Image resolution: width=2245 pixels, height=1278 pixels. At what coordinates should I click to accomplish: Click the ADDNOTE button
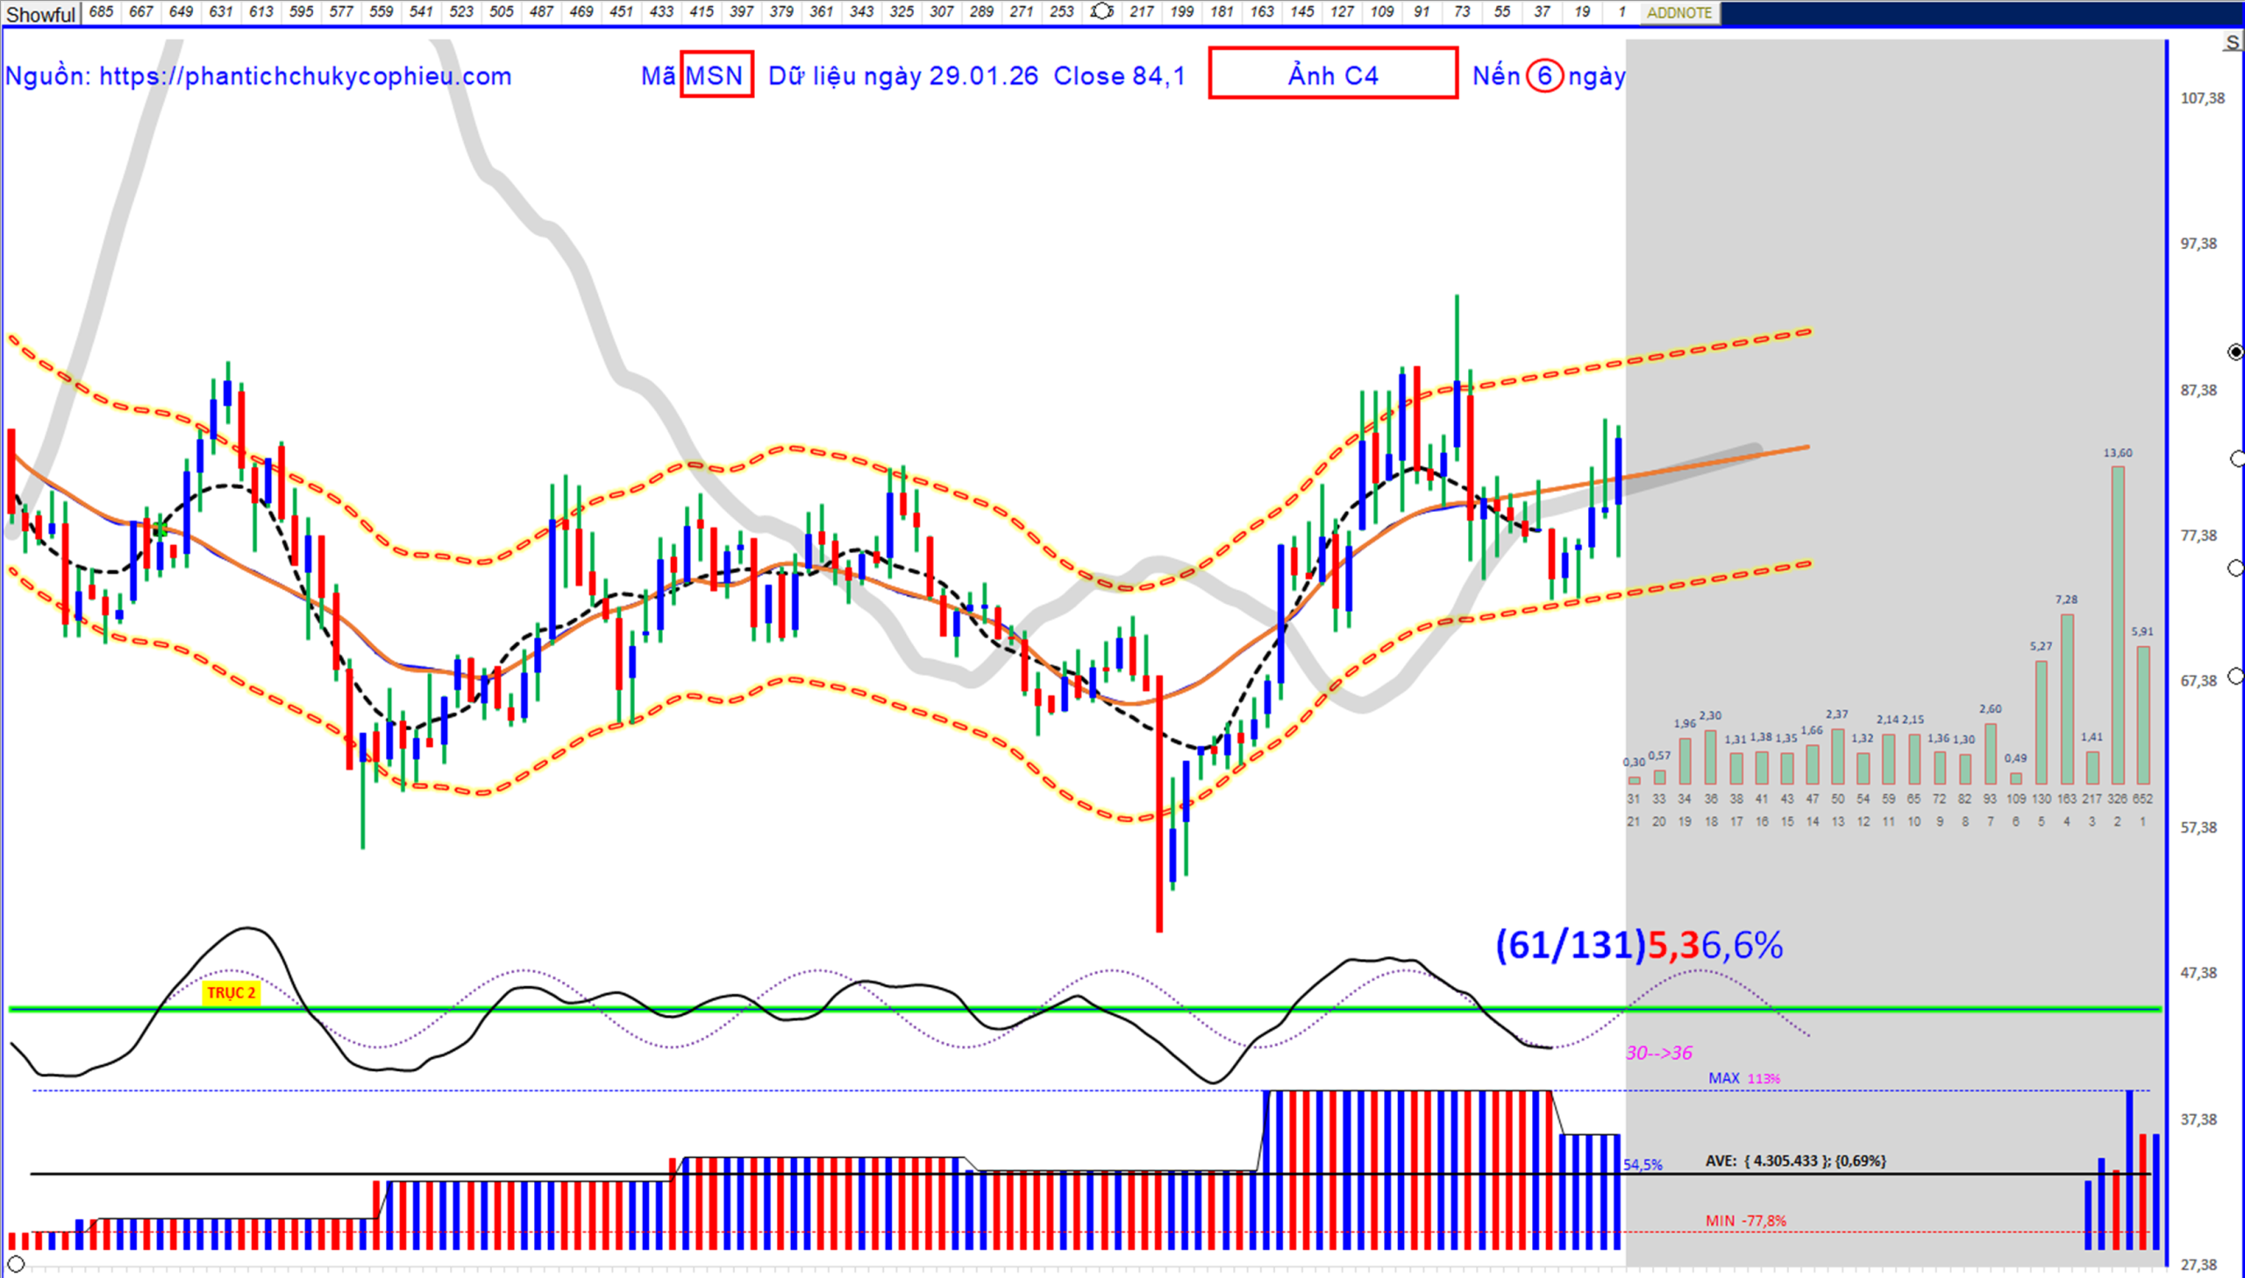click(x=1678, y=13)
